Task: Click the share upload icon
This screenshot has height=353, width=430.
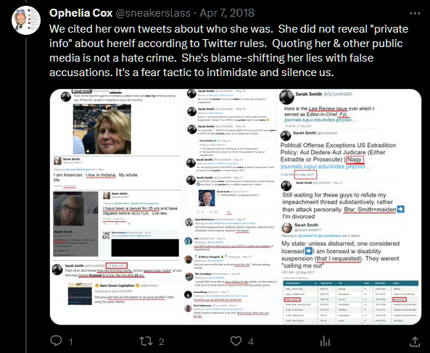Action: [415, 341]
